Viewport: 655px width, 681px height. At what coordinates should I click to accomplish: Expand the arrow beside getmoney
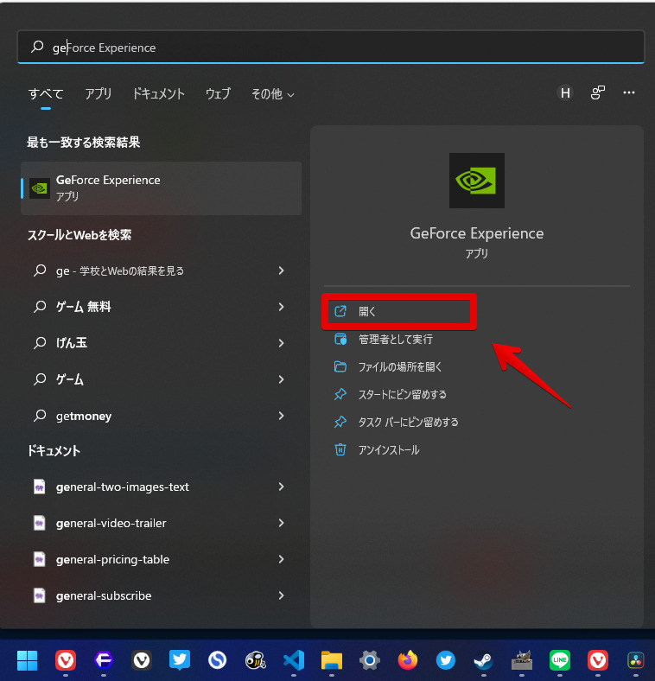281,416
